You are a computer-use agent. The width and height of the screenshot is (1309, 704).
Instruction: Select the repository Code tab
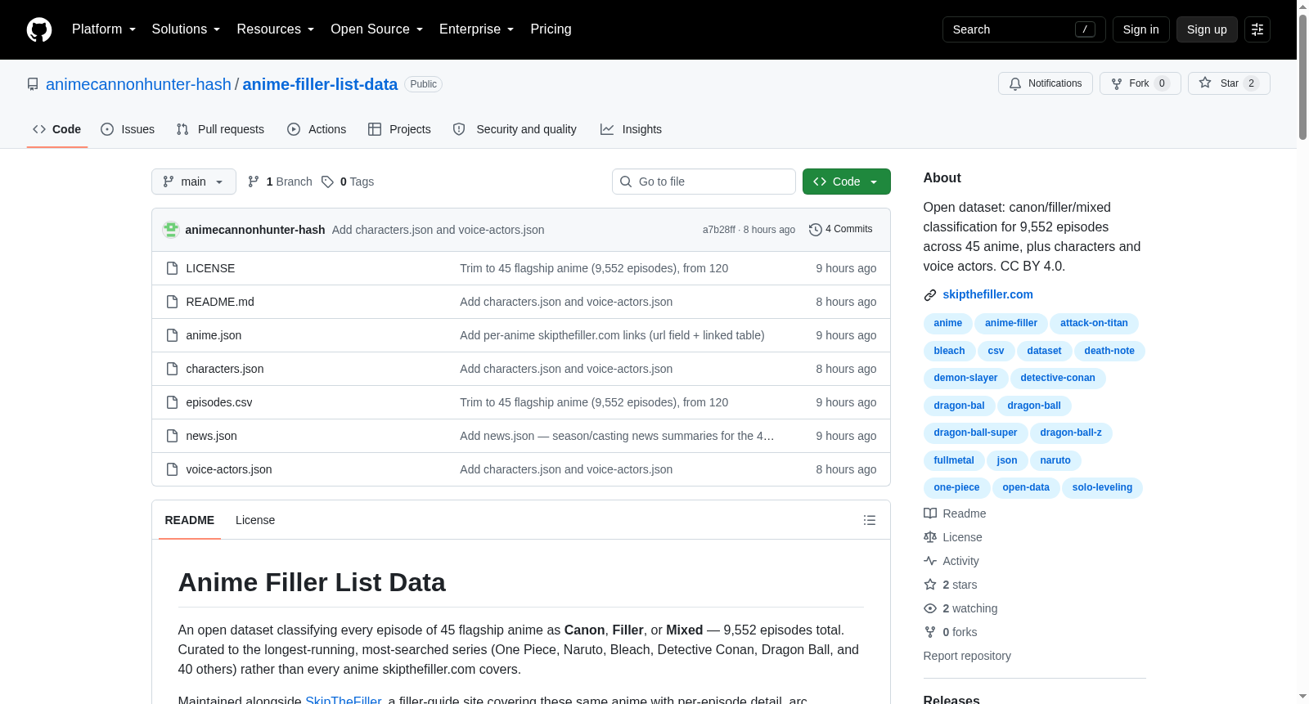pyautogui.click(x=57, y=129)
